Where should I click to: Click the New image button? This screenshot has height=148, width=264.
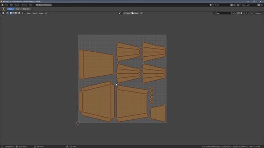[x=127, y=13]
